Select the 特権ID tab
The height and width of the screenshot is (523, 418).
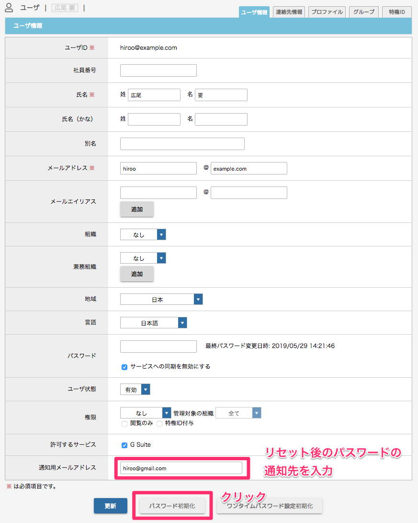[x=396, y=12]
